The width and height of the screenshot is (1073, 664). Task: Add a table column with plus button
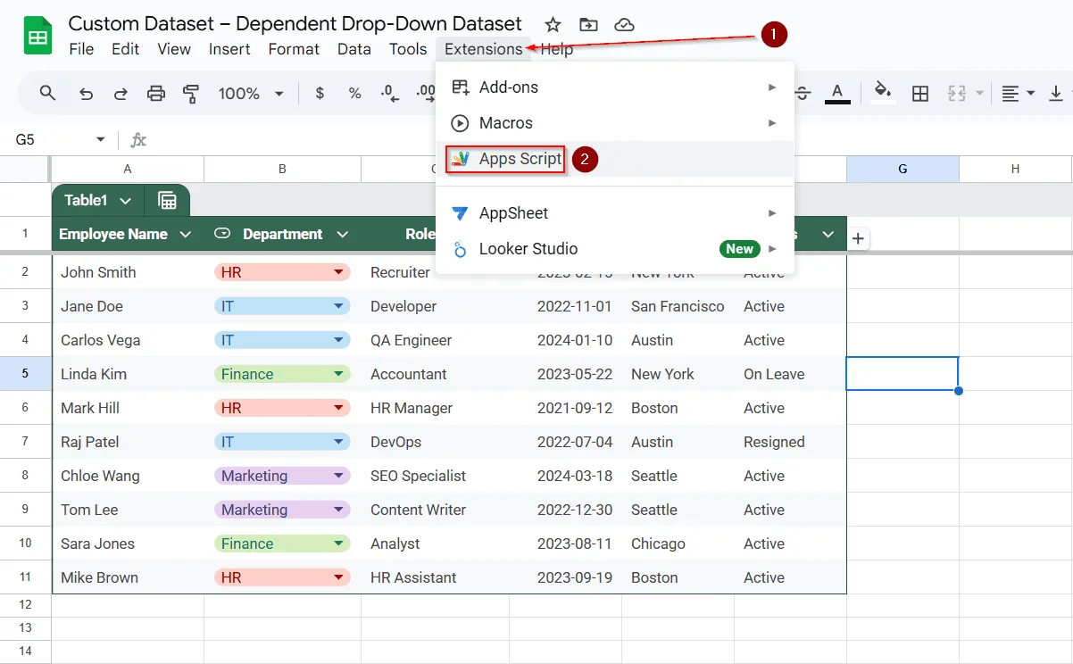tap(858, 238)
